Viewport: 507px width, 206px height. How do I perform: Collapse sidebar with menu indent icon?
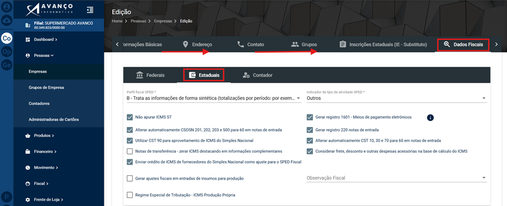tap(90, 10)
